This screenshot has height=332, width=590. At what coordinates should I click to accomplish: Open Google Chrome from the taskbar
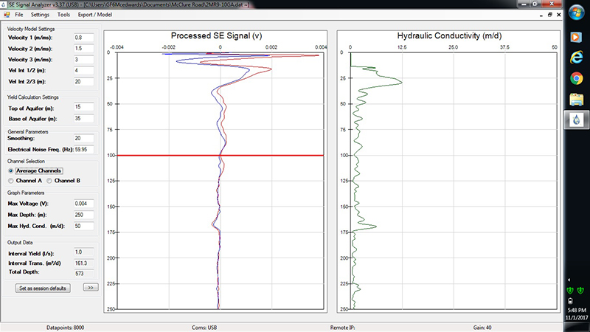(576, 78)
